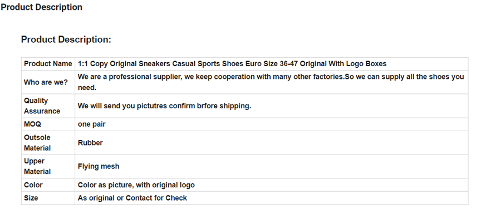
Task: Select As original or Contact for Check
Action: pos(132,198)
